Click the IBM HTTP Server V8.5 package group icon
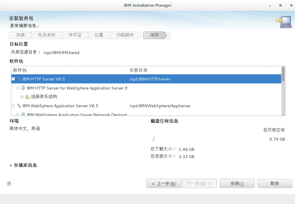 (x=19, y=79)
